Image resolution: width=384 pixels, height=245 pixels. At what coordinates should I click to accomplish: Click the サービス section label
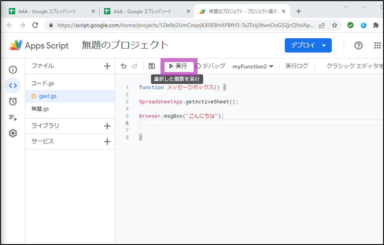43,141
